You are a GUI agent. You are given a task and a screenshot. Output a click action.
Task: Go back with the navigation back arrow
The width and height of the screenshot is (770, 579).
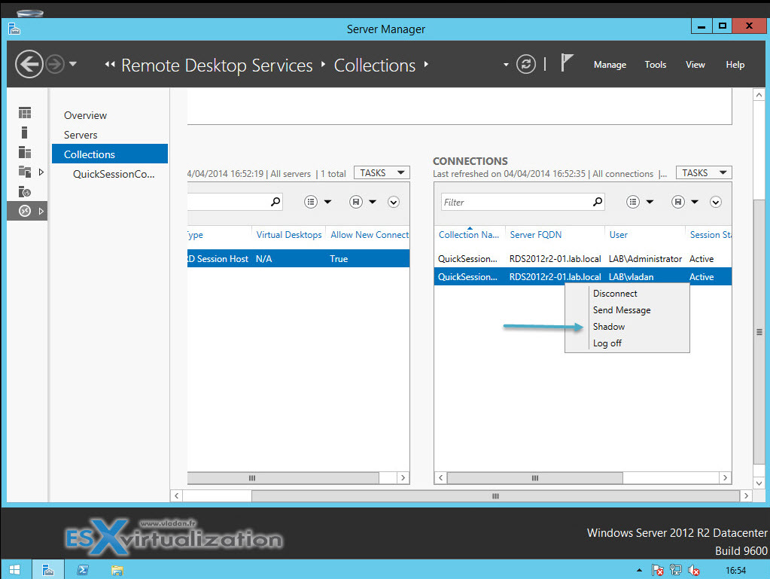(29, 64)
